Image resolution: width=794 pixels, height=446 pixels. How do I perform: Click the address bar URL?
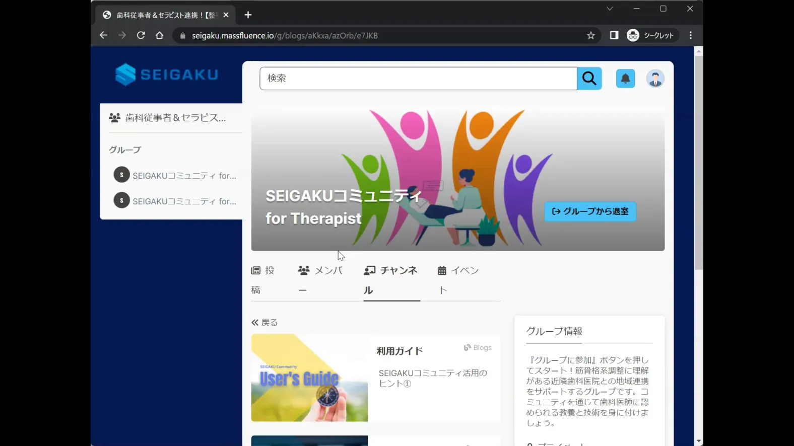click(x=285, y=36)
